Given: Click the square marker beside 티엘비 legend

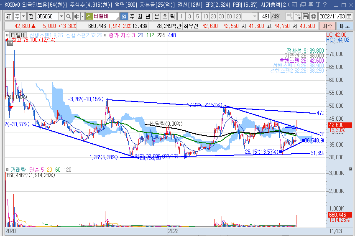Looking at the screenshot, I should coord(8,36).
